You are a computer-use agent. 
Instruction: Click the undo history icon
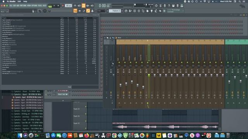156,6
